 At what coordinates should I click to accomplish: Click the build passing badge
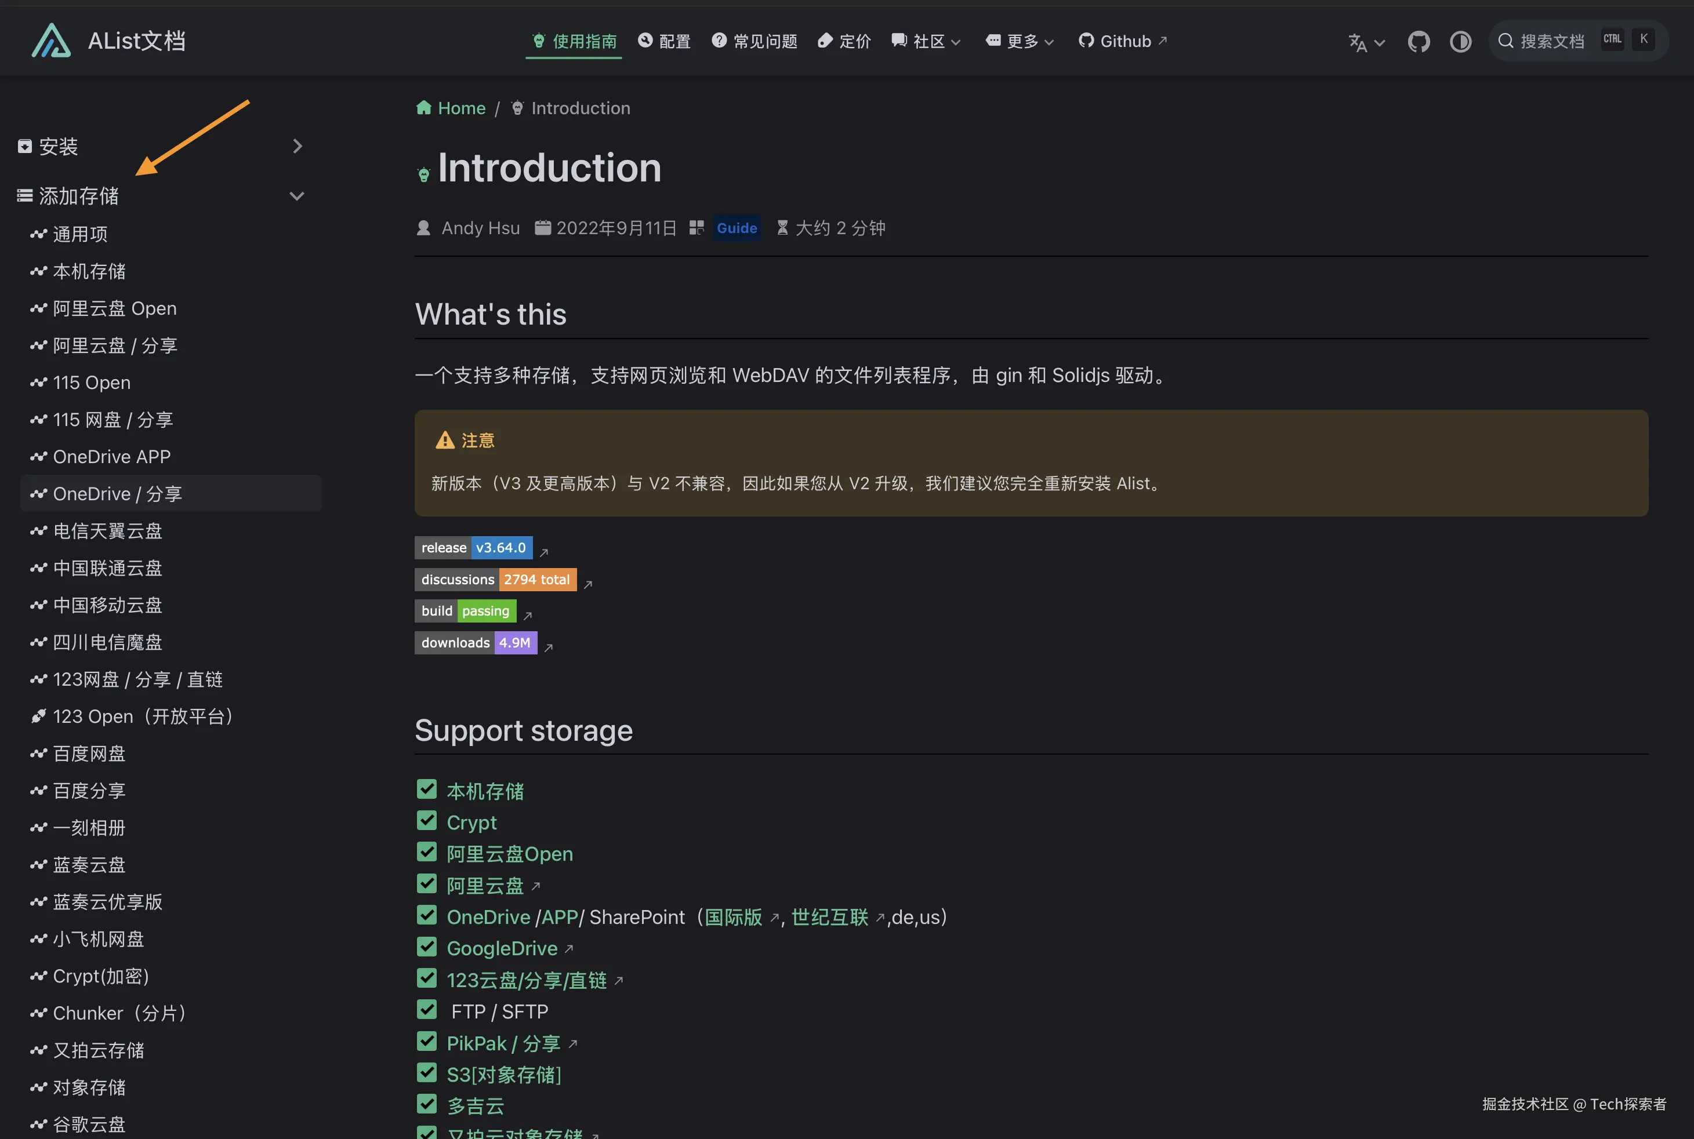pyautogui.click(x=465, y=611)
